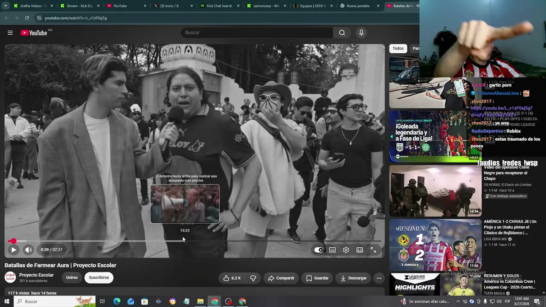Image resolution: width=546 pixels, height=307 pixels.
Task: Toggle subtitles in the player
Action: (332, 250)
